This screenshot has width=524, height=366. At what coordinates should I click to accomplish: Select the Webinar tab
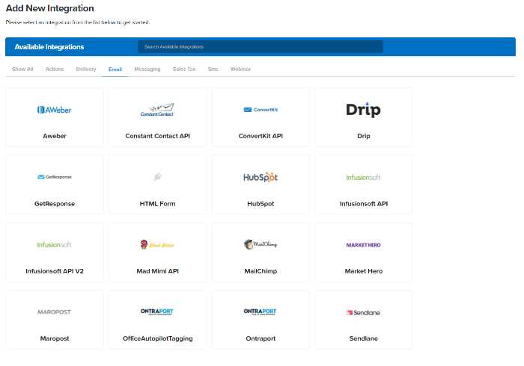240,69
